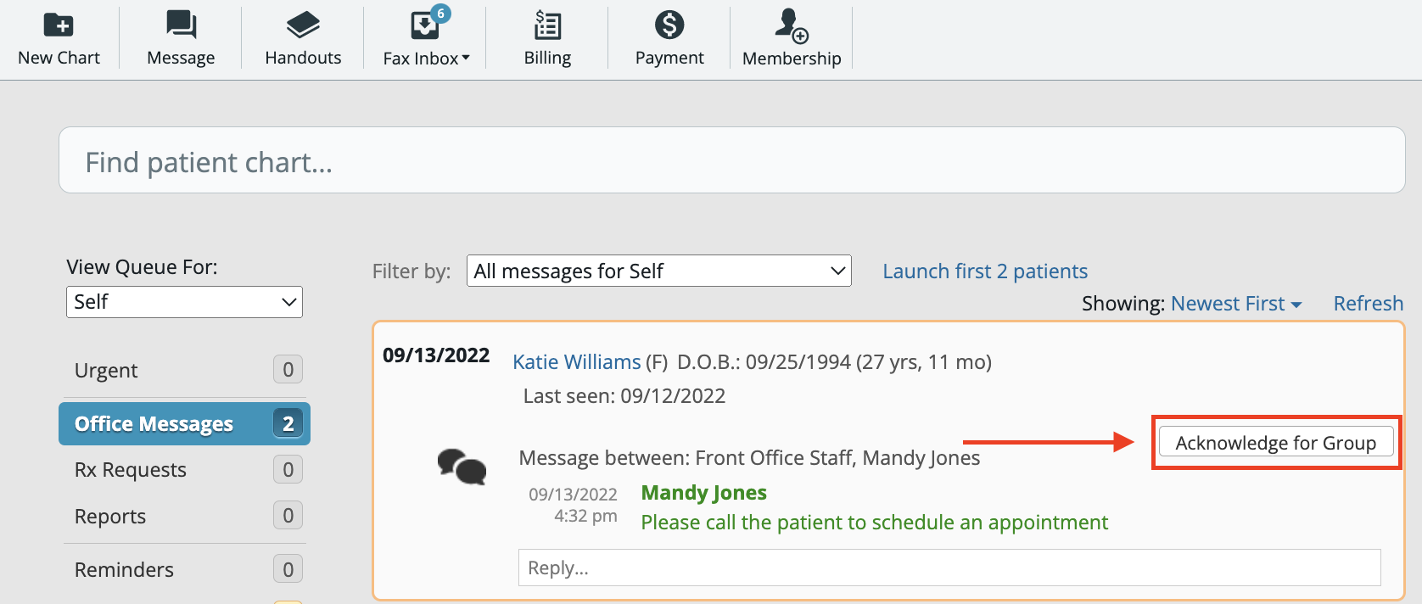Viewport: 1422px width, 604px height.
Task: Refresh the message list
Action: pyautogui.click(x=1368, y=303)
